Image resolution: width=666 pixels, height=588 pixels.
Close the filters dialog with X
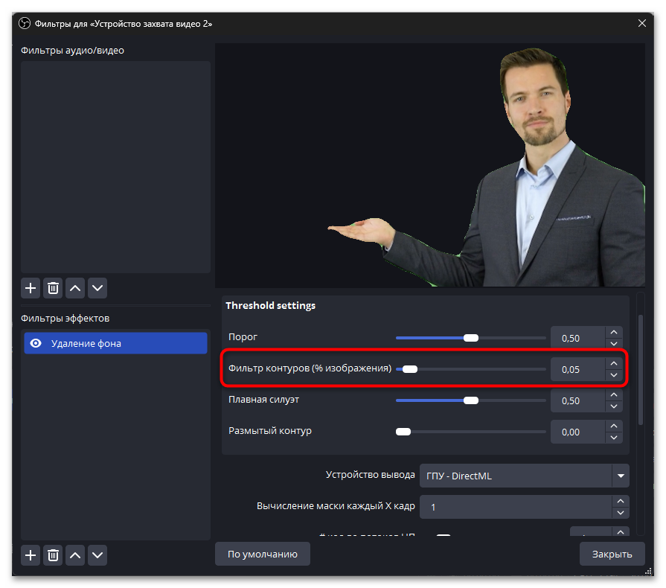pyautogui.click(x=641, y=23)
